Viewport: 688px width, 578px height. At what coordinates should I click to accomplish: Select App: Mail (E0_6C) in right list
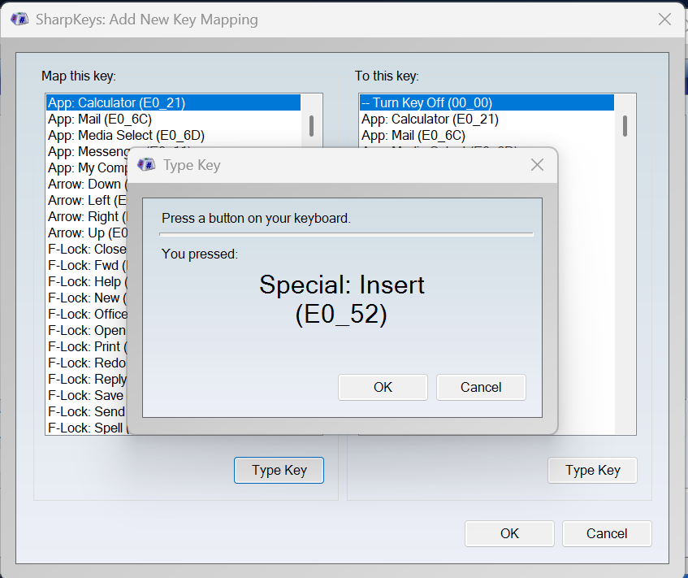(487, 135)
